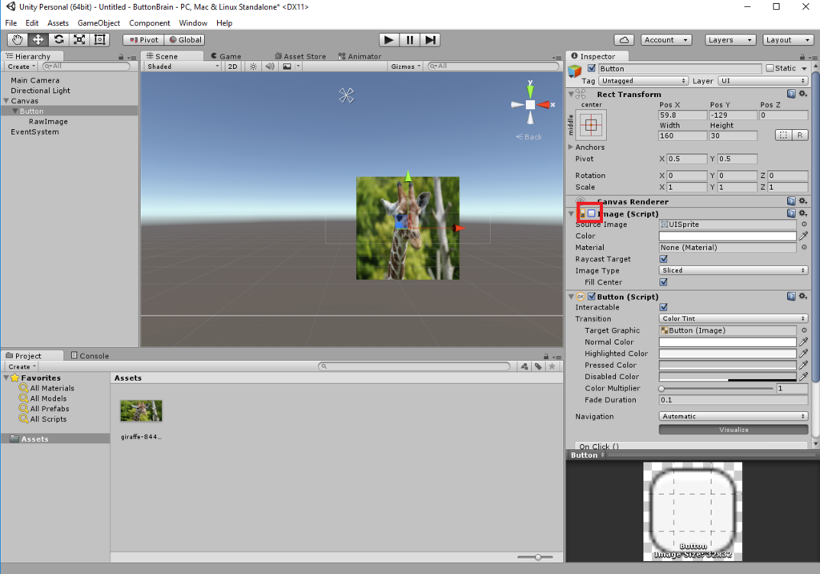The width and height of the screenshot is (820, 574).
Task: Click the scene orientation gizmo center cube
Action: tap(530, 105)
